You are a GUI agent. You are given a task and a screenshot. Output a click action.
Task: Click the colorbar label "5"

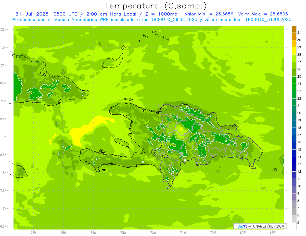tap(298, 223)
